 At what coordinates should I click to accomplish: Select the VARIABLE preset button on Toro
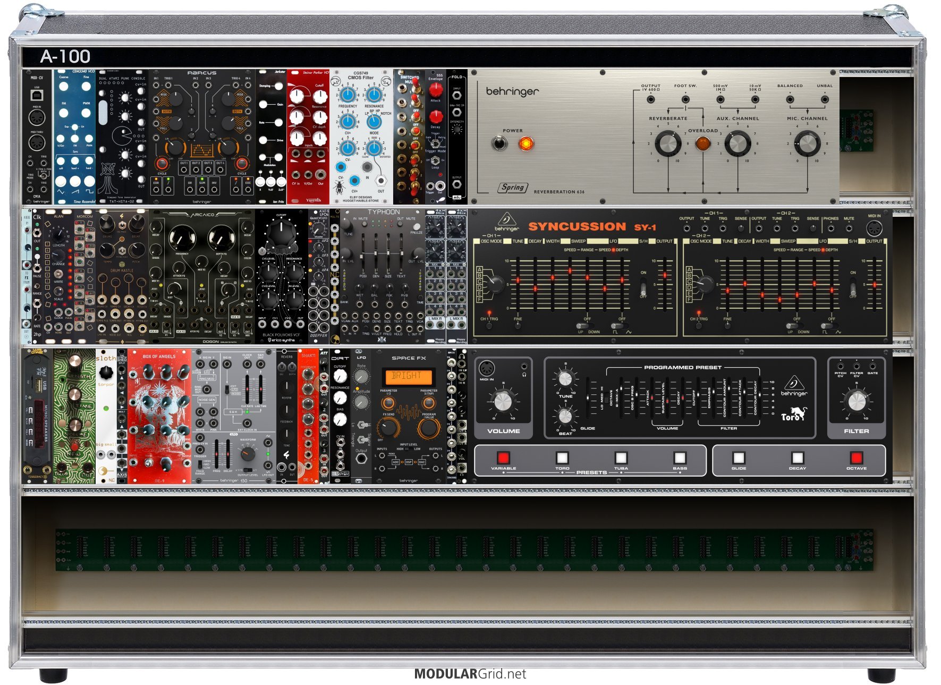(x=503, y=458)
